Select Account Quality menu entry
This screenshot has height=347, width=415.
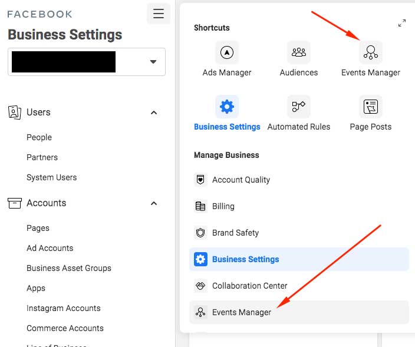click(299, 180)
